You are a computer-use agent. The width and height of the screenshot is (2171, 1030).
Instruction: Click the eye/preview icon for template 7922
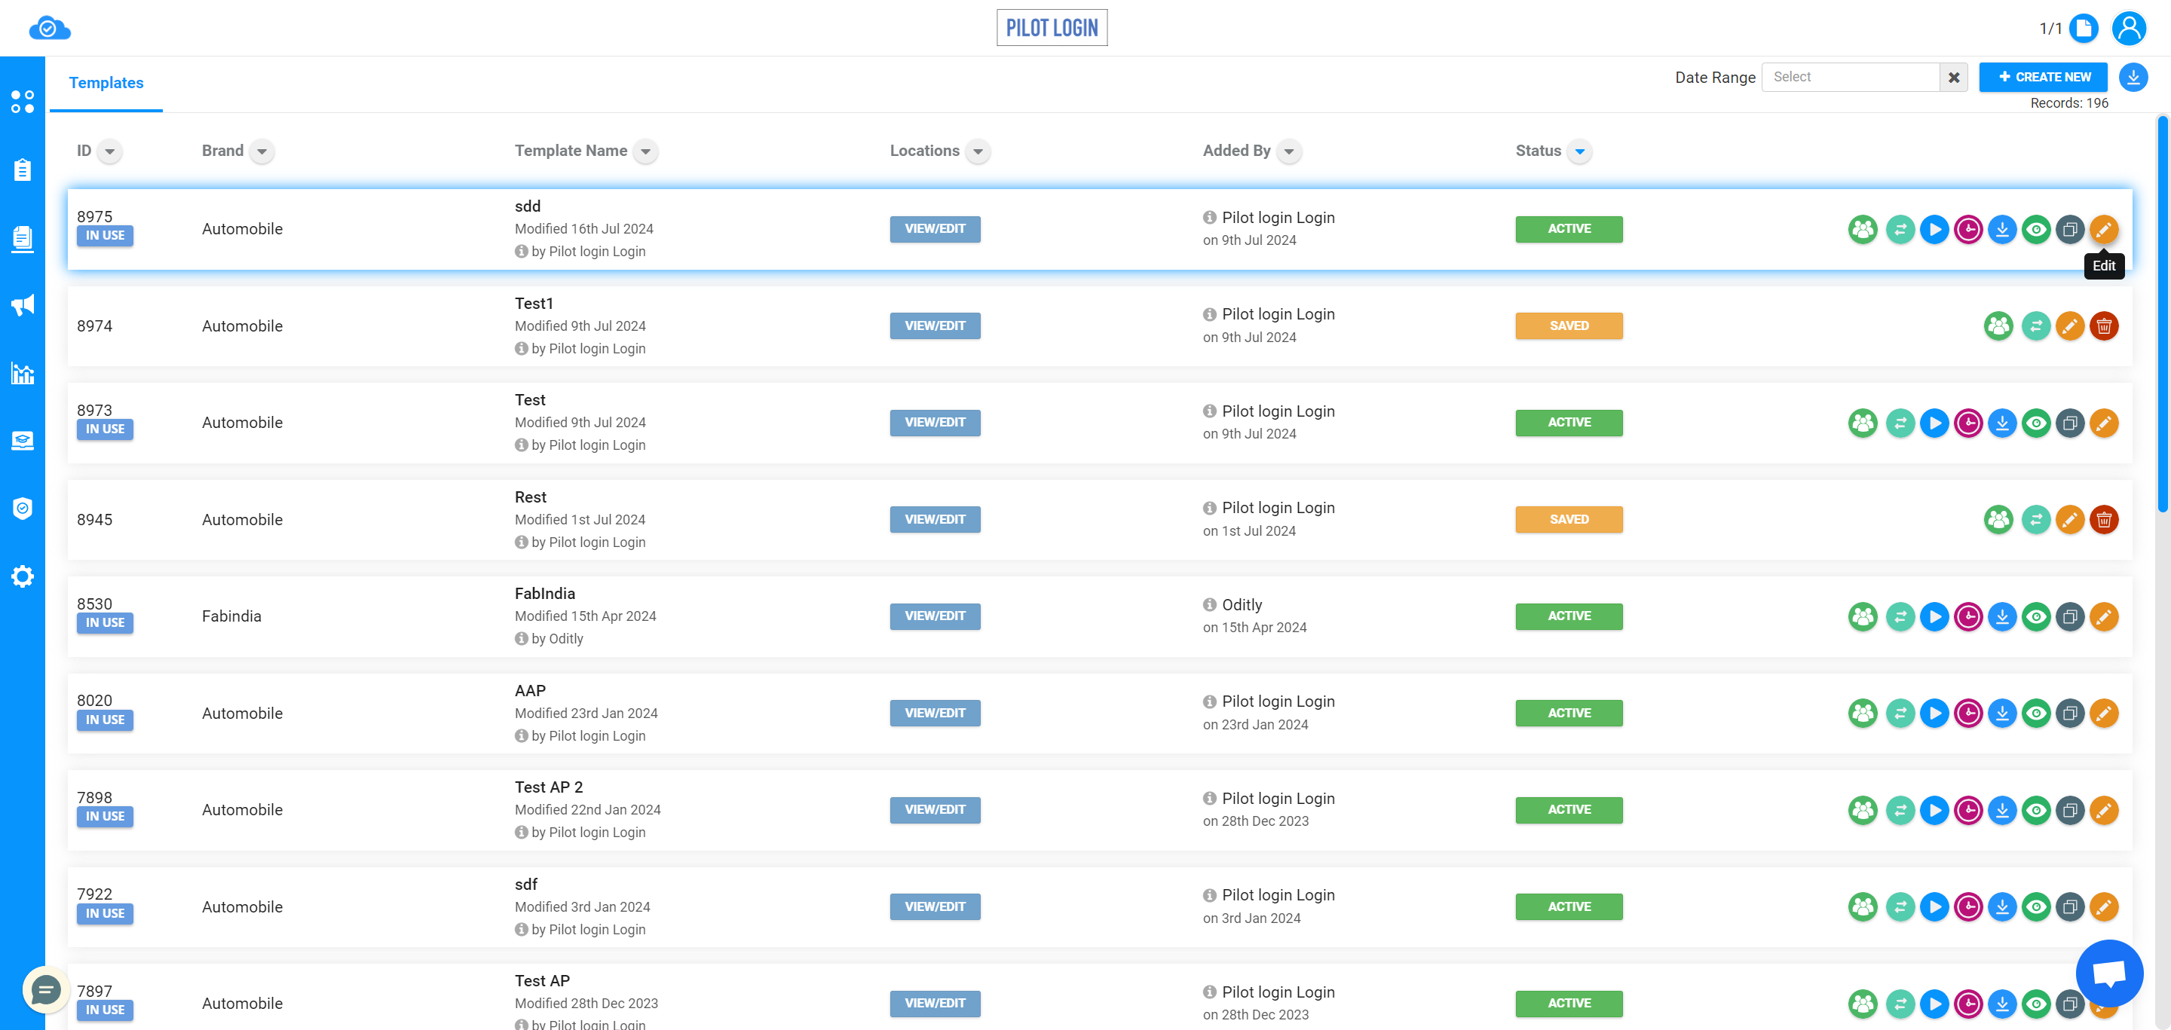tap(2034, 906)
